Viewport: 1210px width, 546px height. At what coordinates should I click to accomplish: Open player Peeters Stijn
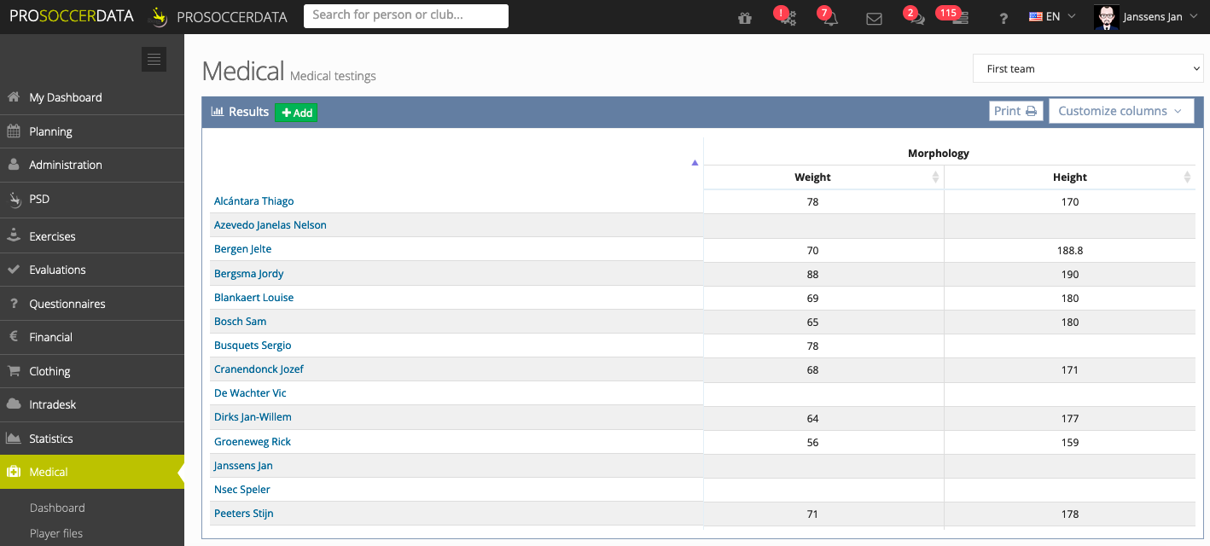(x=243, y=514)
